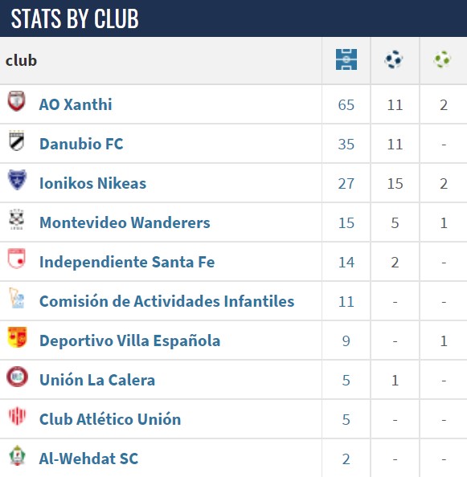Open the Danubio FC club link
This screenshot has height=477, width=467.
click(81, 144)
